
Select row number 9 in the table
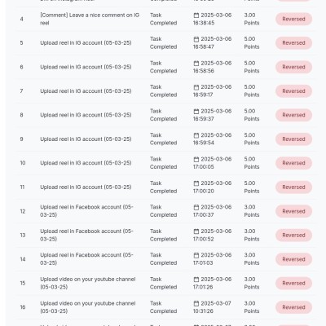21,139
